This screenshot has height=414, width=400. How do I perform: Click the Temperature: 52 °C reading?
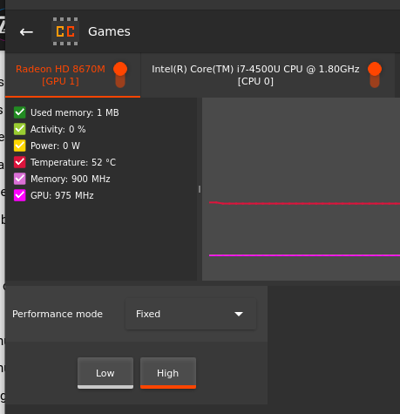[x=73, y=162]
